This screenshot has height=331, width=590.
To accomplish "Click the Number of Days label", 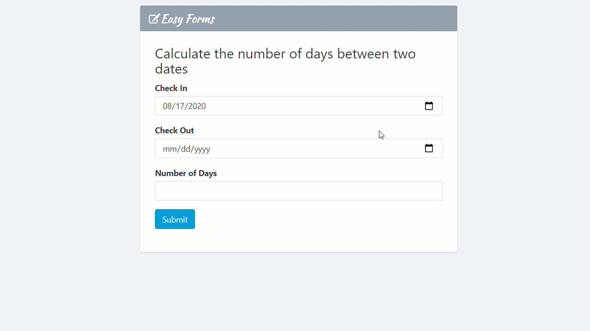I will [x=186, y=173].
